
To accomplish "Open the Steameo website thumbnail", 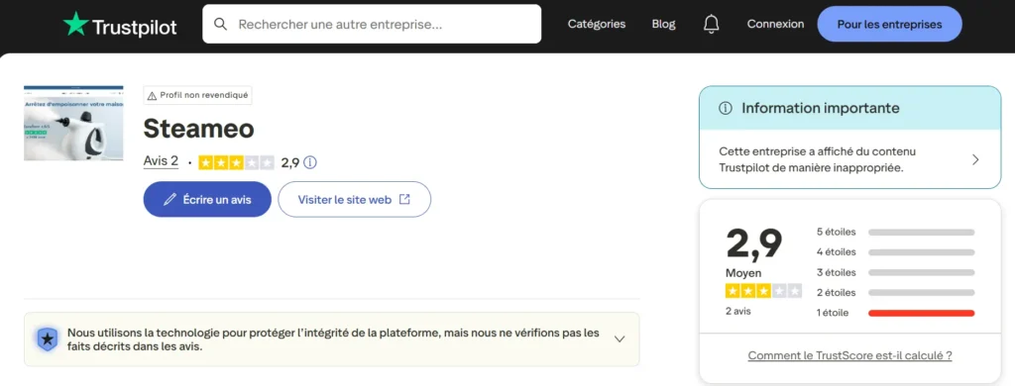I will coord(73,123).
